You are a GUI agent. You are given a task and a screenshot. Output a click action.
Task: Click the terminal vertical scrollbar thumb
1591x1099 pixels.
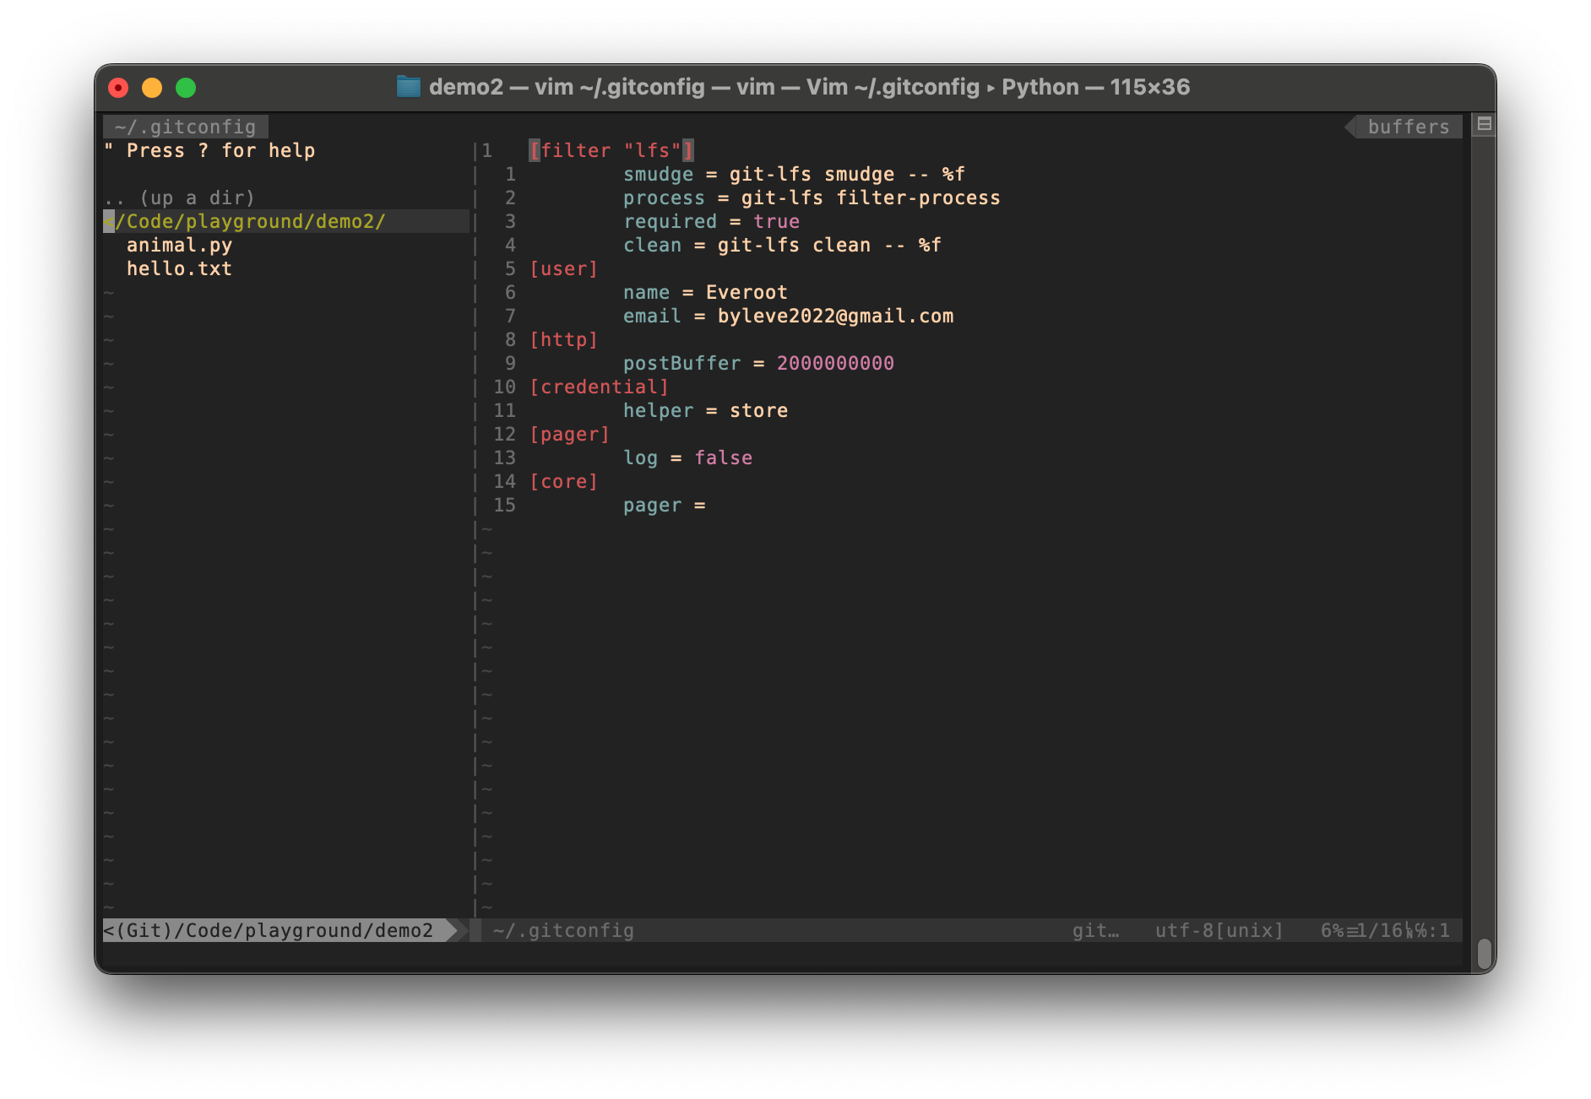coord(1484,955)
